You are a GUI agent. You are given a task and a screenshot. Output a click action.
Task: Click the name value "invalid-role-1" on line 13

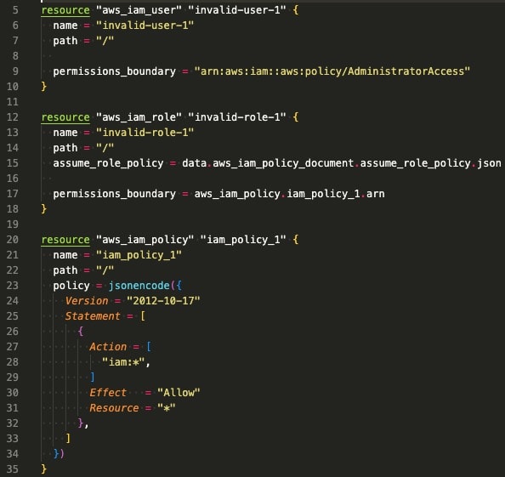pyautogui.click(x=145, y=133)
